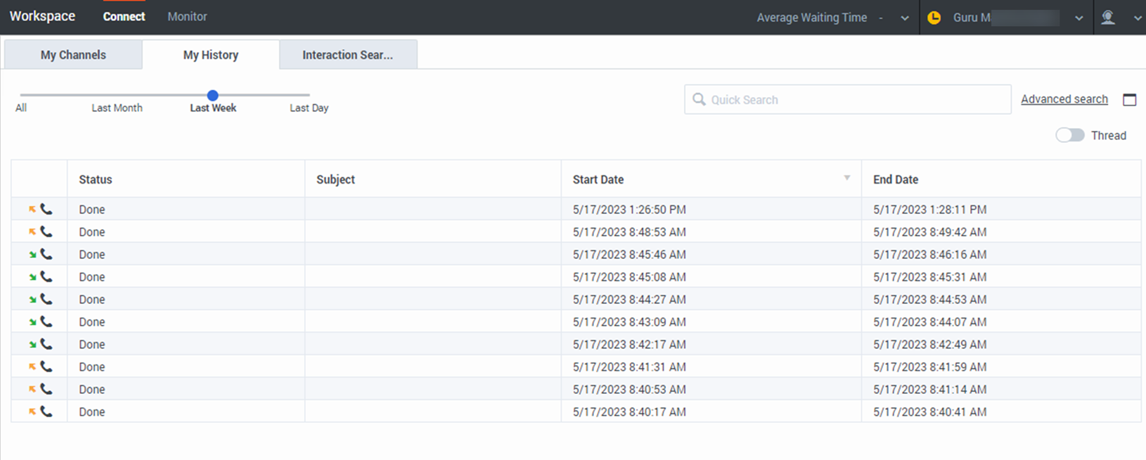The height and width of the screenshot is (460, 1146).
Task: Click the inbound arrow icon of the 8:45:46 AM call
Action: tap(32, 255)
